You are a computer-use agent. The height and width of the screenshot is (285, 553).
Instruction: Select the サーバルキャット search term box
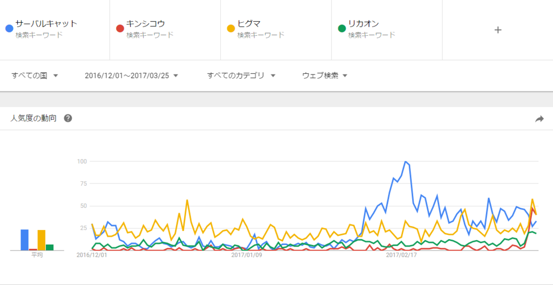pos(55,30)
